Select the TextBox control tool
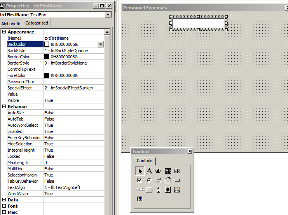Screen dimensions: 288x215 pyautogui.click(x=158, y=171)
